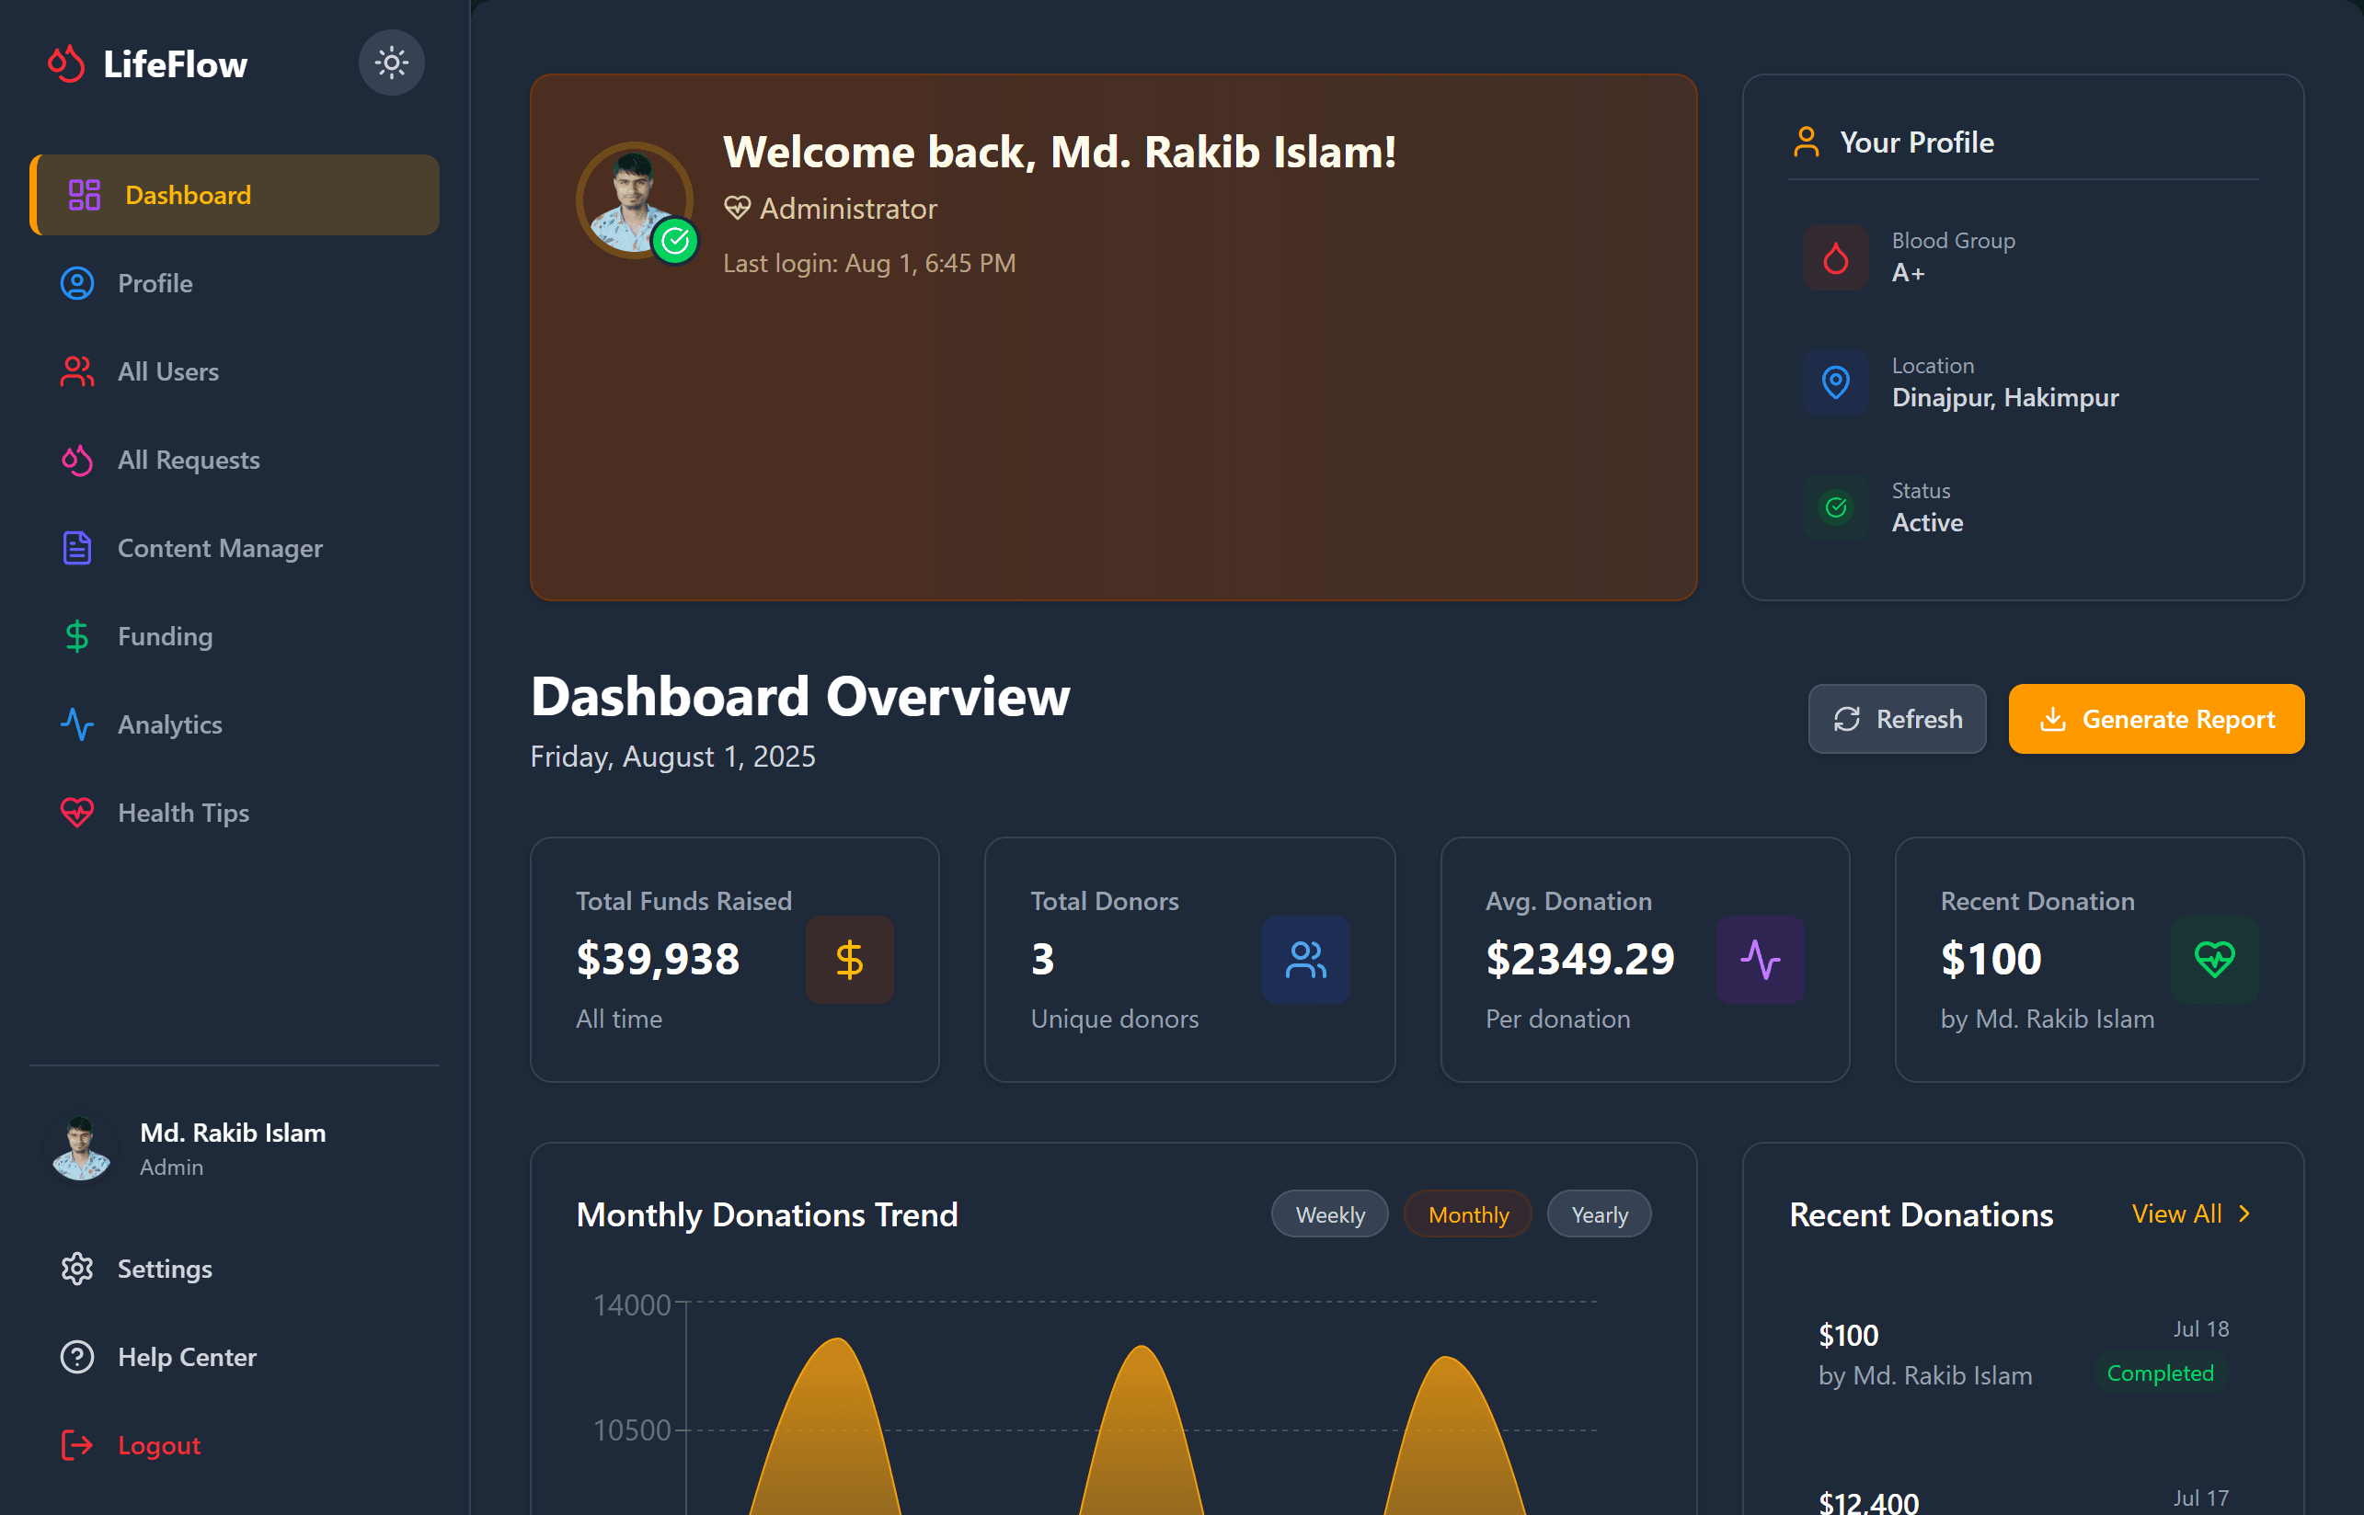Open the All Requests droplet icon item

(x=76, y=460)
